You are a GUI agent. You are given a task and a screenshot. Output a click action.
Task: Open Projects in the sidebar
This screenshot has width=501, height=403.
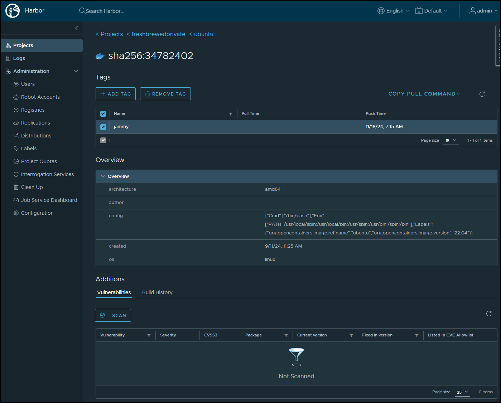pos(42,45)
